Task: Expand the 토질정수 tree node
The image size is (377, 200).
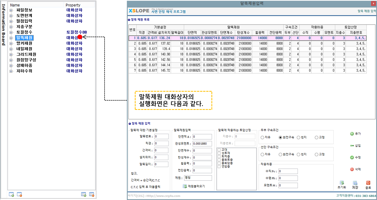Action: click(11, 32)
